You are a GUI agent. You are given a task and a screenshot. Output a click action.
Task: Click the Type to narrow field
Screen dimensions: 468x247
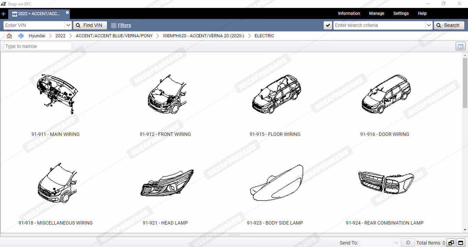(x=38, y=46)
